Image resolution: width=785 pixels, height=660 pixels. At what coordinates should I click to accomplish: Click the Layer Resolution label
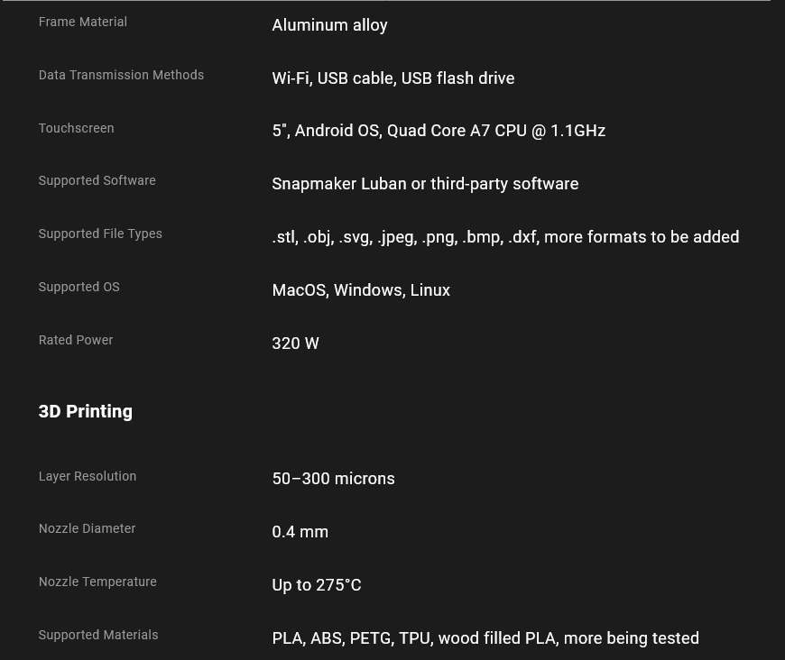coord(88,476)
